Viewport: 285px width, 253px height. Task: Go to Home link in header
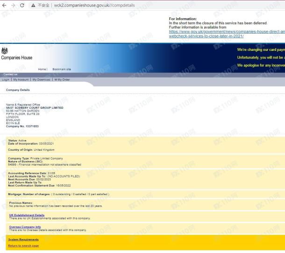click(42, 69)
